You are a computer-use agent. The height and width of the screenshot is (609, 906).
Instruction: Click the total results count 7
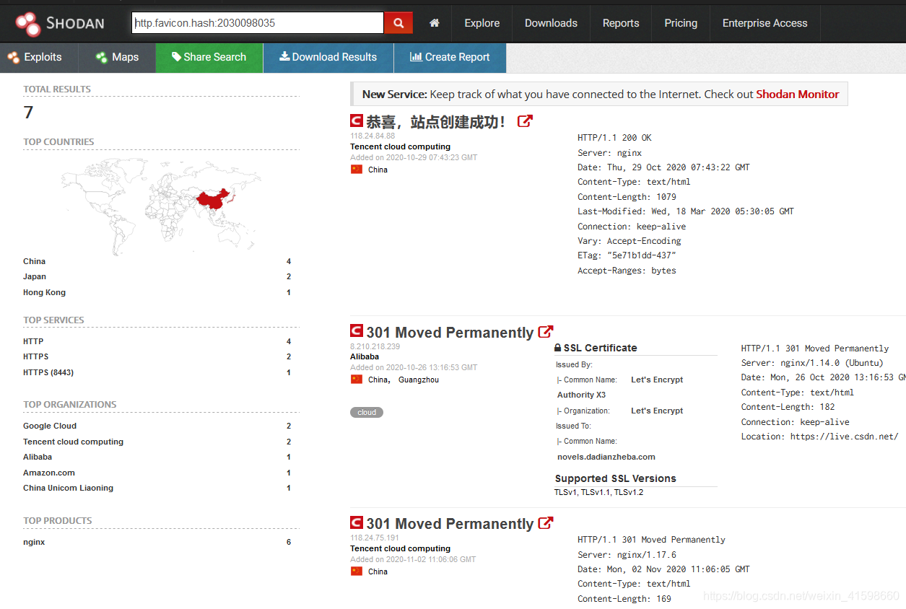coord(28,113)
